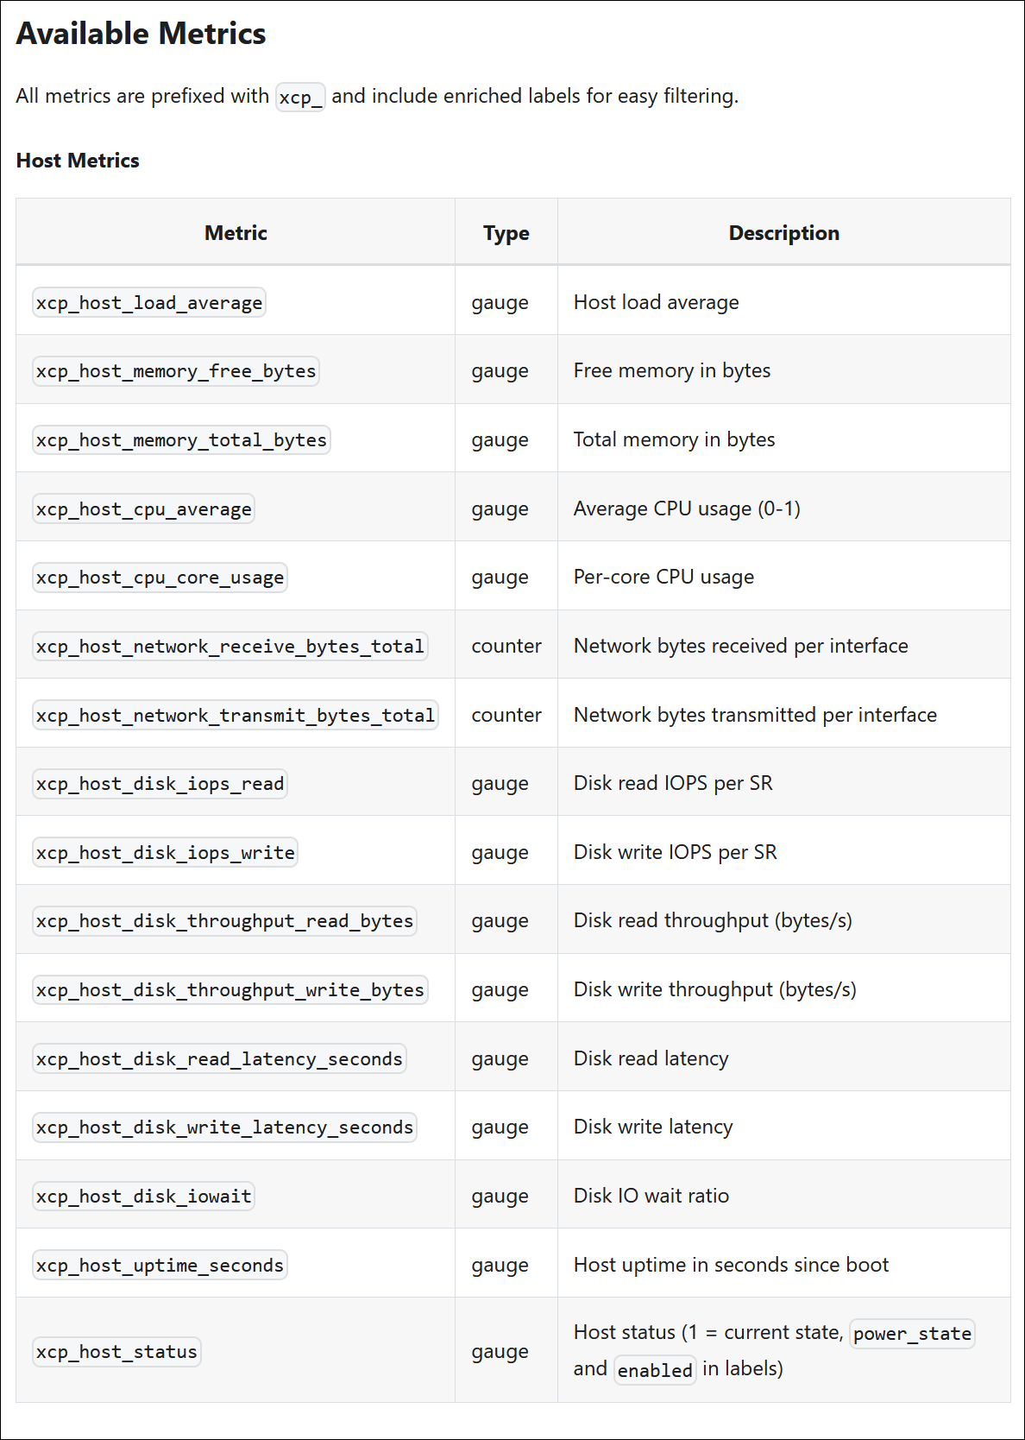Viewport: 1025px width, 1440px height.
Task: Click the xcp_host_cpu_average metric name
Action: tap(144, 509)
